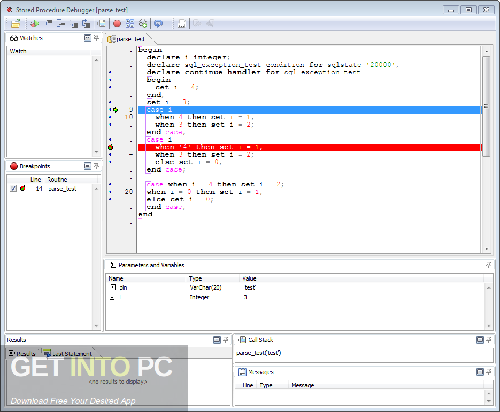Add a watch with the glasses-plus icon
Screen dimensions: 500x412
click(143, 24)
